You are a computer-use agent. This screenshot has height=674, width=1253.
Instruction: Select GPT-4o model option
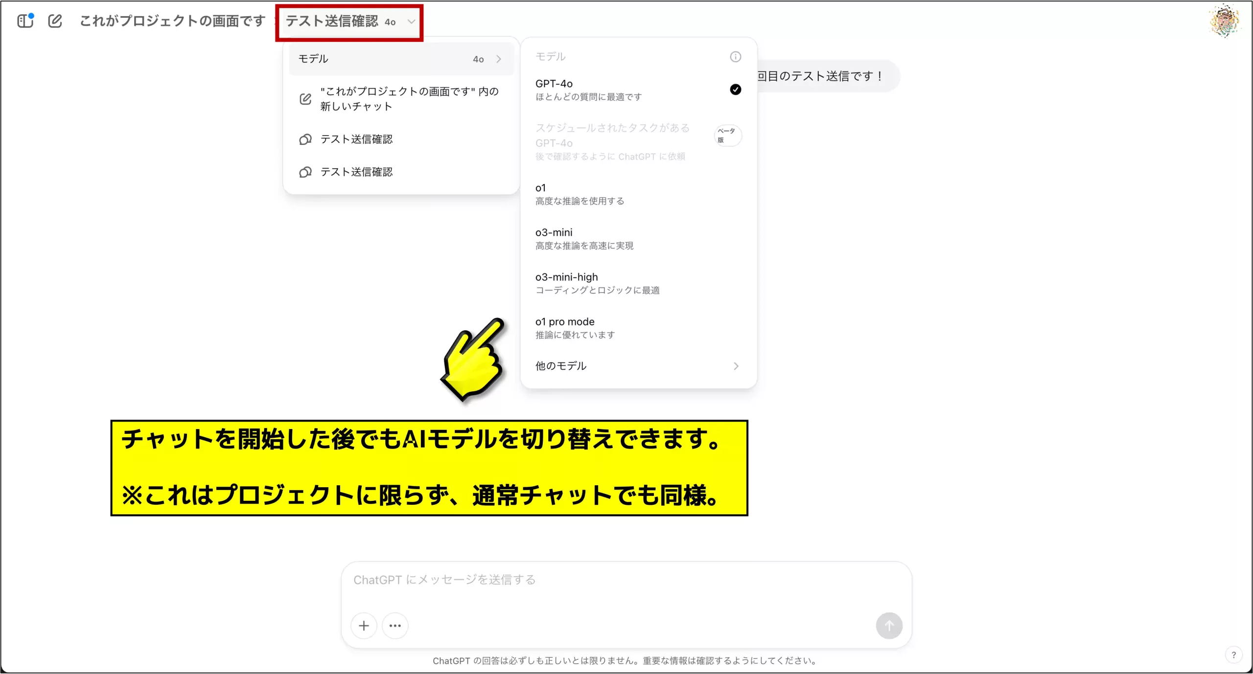click(638, 90)
